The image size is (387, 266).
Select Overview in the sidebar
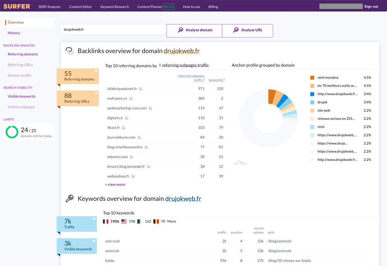coord(29,22)
